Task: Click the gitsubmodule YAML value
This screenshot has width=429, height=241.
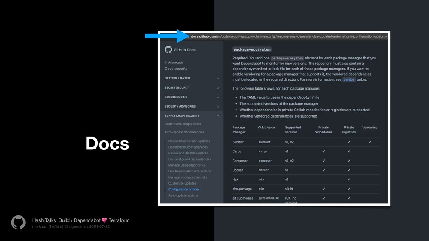Action: 269,198
